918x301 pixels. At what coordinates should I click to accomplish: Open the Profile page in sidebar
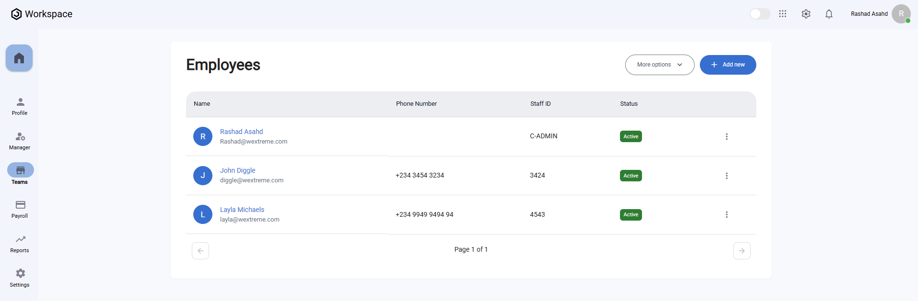click(x=20, y=106)
